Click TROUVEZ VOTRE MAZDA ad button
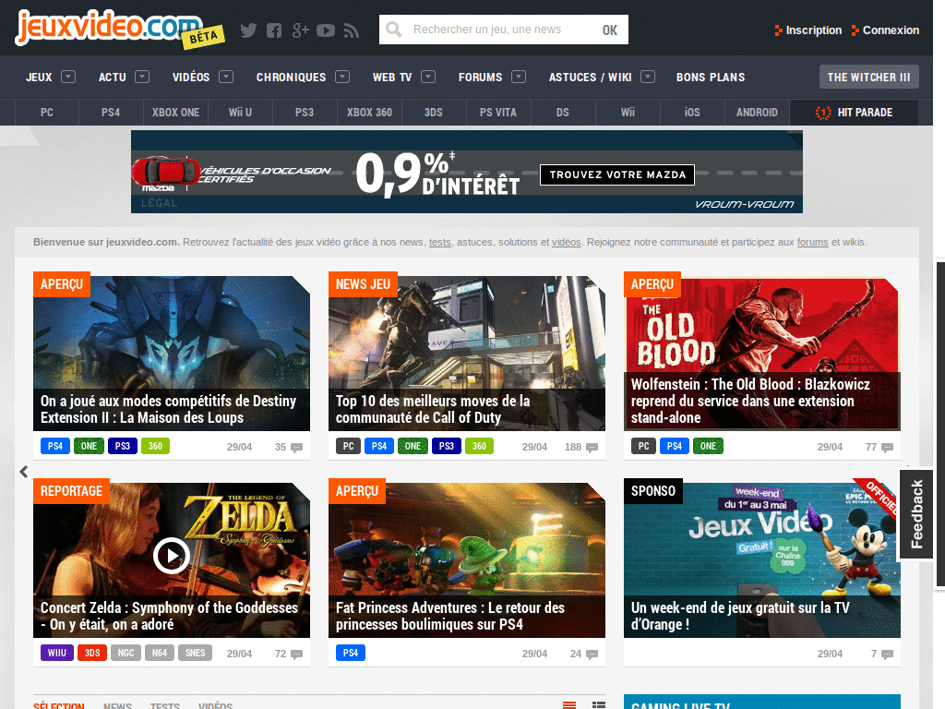This screenshot has height=709, width=945. (617, 174)
